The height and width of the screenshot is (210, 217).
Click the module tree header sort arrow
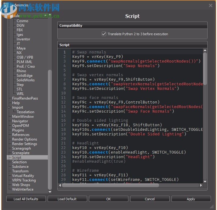coord(46,15)
